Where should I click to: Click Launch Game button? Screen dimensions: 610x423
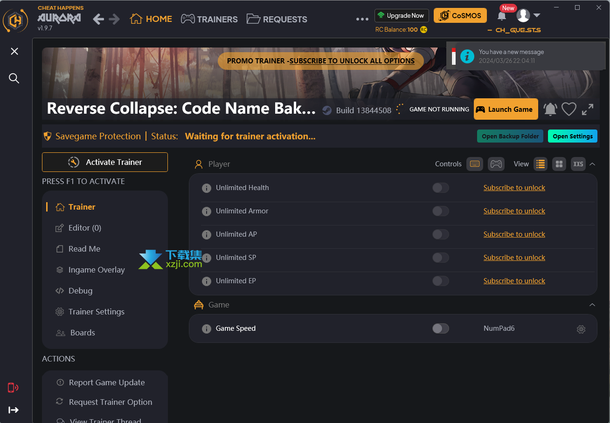click(x=506, y=109)
